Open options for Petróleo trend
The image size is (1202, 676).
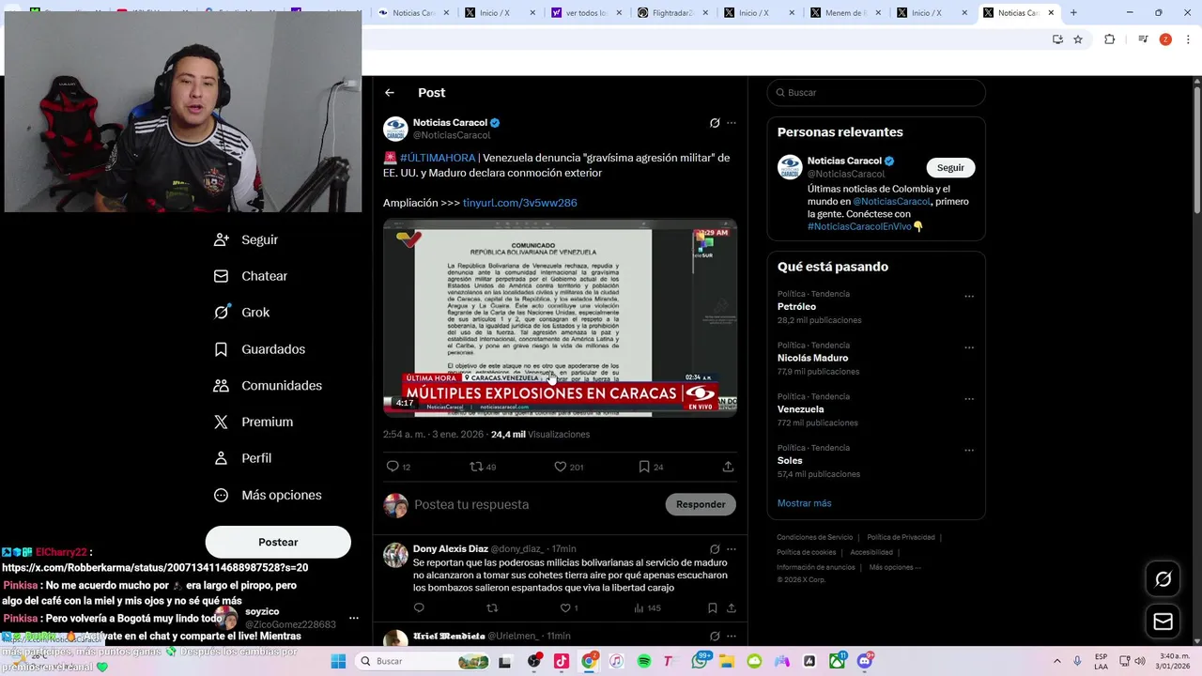[x=969, y=297]
